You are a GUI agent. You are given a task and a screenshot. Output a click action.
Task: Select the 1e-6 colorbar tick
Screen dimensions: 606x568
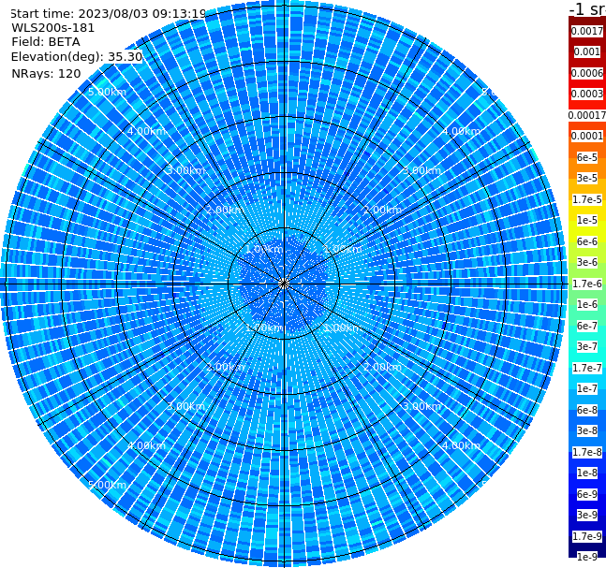pyautogui.click(x=587, y=304)
